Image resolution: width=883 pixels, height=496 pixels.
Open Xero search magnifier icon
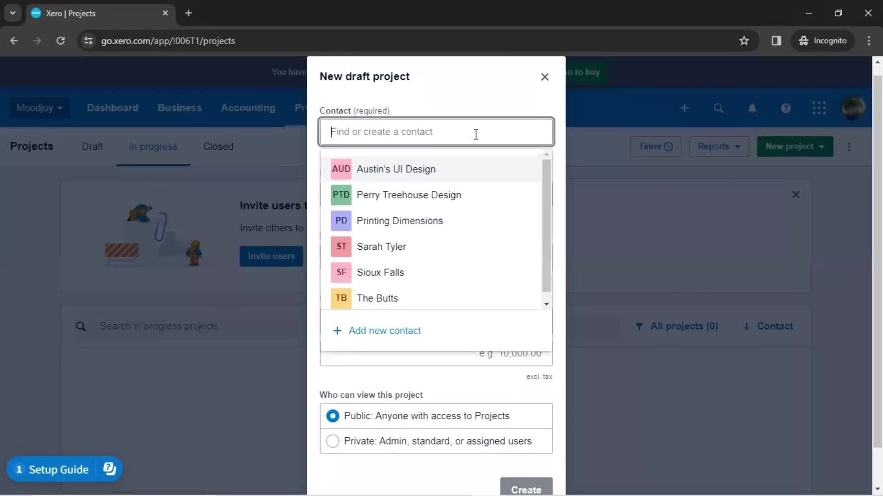click(718, 108)
